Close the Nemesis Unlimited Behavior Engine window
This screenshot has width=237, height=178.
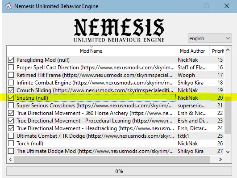point(227,6)
